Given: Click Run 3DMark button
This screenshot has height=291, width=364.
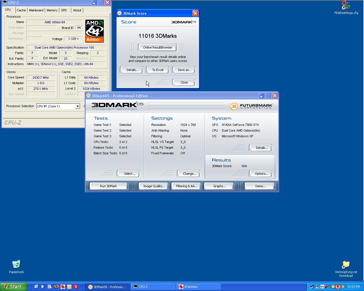Looking at the screenshot, I should [x=108, y=186].
